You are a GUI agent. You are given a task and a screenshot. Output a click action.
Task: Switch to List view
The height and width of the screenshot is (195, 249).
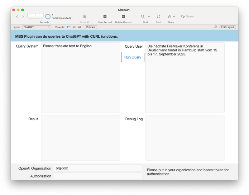click(74, 27)
